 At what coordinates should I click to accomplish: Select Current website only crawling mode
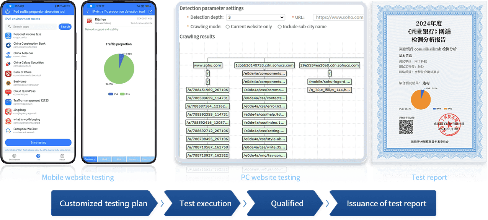(x=228, y=27)
